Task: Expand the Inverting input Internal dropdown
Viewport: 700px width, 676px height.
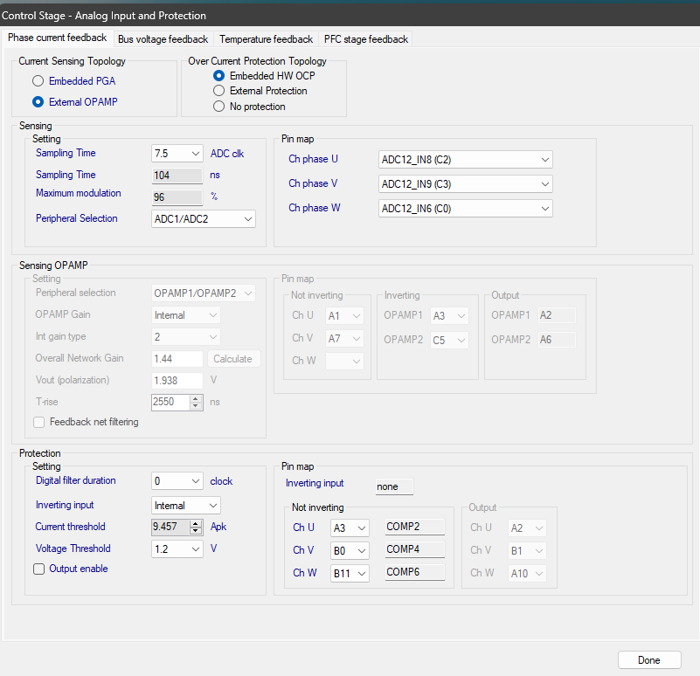Action: (x=186, y=506)
